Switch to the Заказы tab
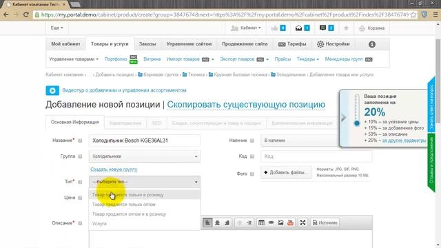 tap(147, 44)
